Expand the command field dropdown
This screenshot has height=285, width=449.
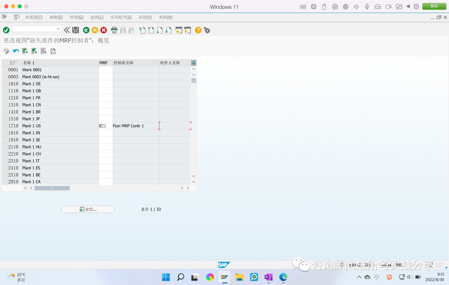pyautogui.click(x=59, y=30)
